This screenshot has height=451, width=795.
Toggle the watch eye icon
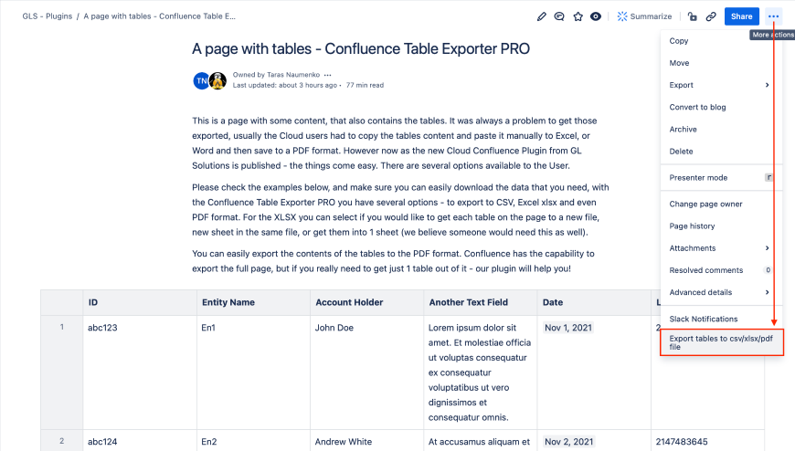pyautogui.click(x=596, y=16)
